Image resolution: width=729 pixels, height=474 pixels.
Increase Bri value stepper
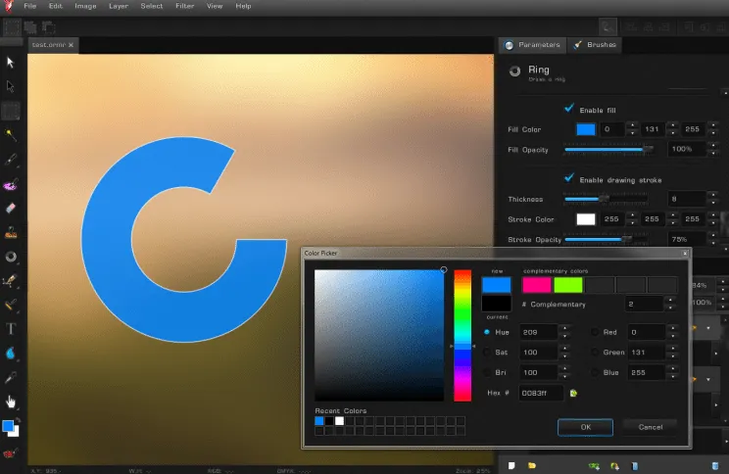click(565, 368)
